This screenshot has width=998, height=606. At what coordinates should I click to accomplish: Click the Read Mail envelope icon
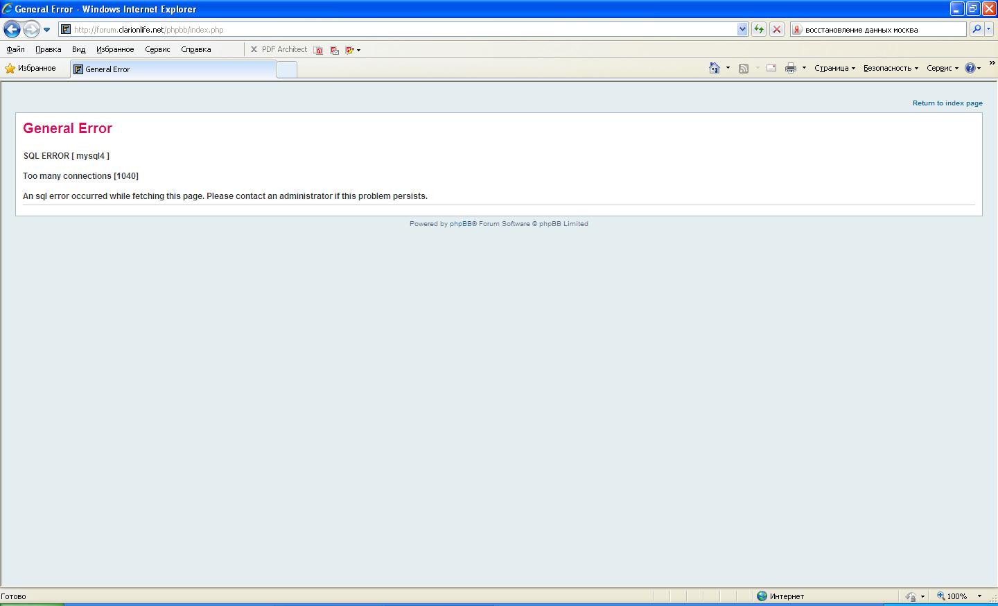click(x=771, y=68)
